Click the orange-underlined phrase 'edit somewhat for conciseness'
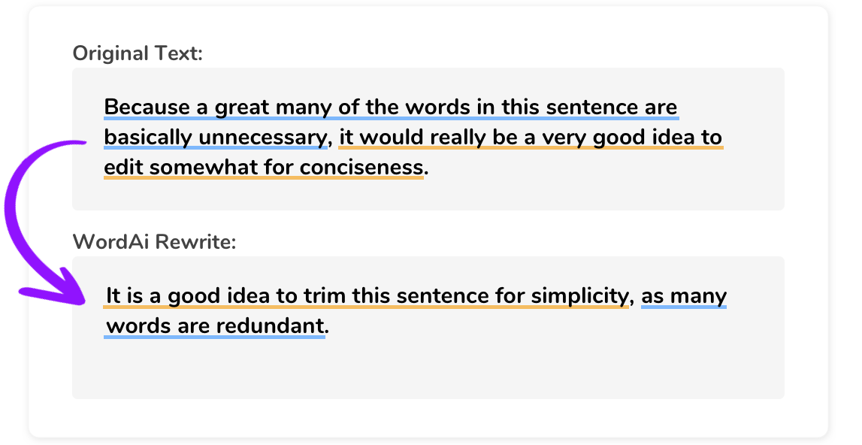The height and width of the screenshot is (445, 862). [264, 167]
